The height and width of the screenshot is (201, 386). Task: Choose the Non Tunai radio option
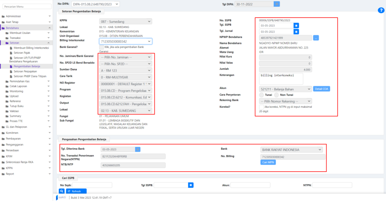click(x=279, y=95)
